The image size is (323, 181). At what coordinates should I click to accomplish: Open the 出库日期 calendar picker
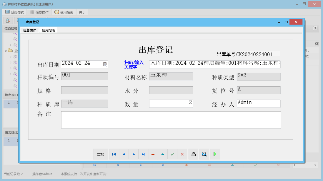(x=105, y=64)
